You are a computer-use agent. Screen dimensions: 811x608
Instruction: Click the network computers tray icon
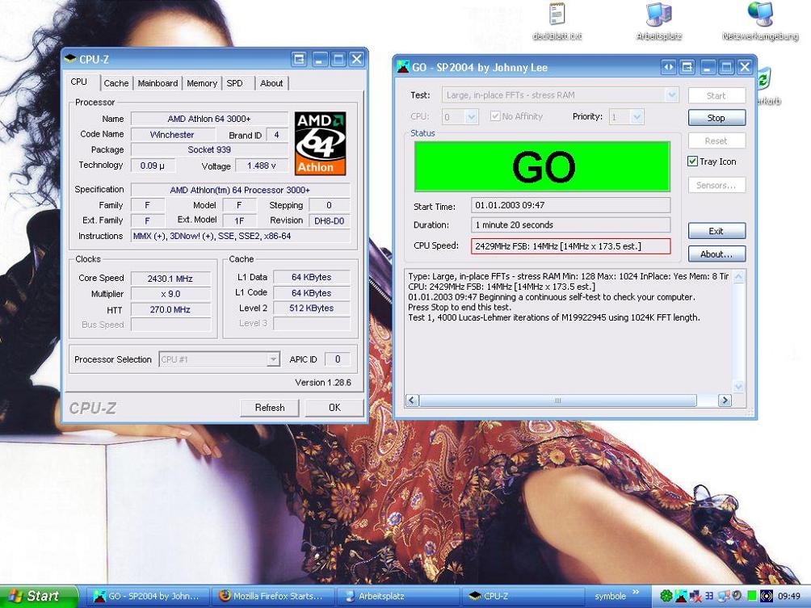[x=725, y=596]
